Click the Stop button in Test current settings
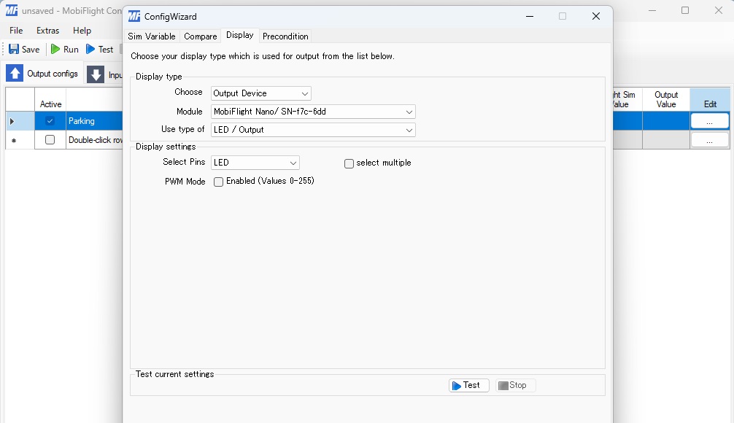 [515, 385]
